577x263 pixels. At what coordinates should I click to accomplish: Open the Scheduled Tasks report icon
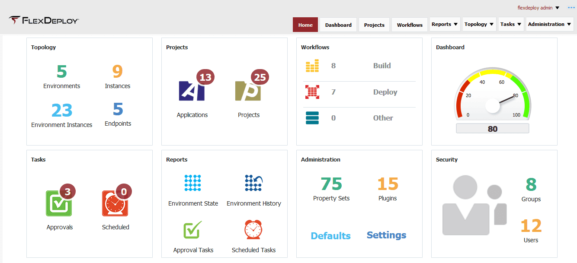click(253, 230)
